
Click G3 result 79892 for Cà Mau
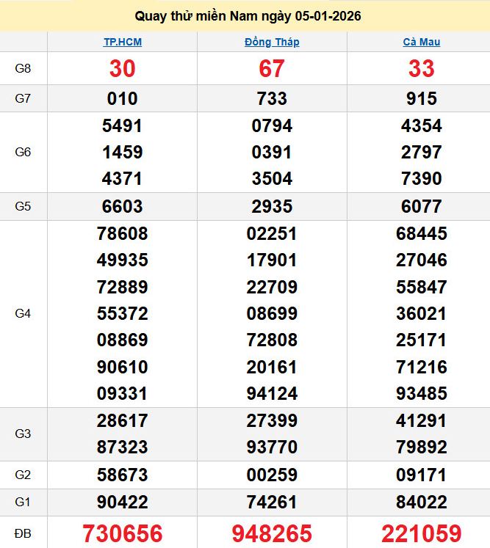pos(422,447)
